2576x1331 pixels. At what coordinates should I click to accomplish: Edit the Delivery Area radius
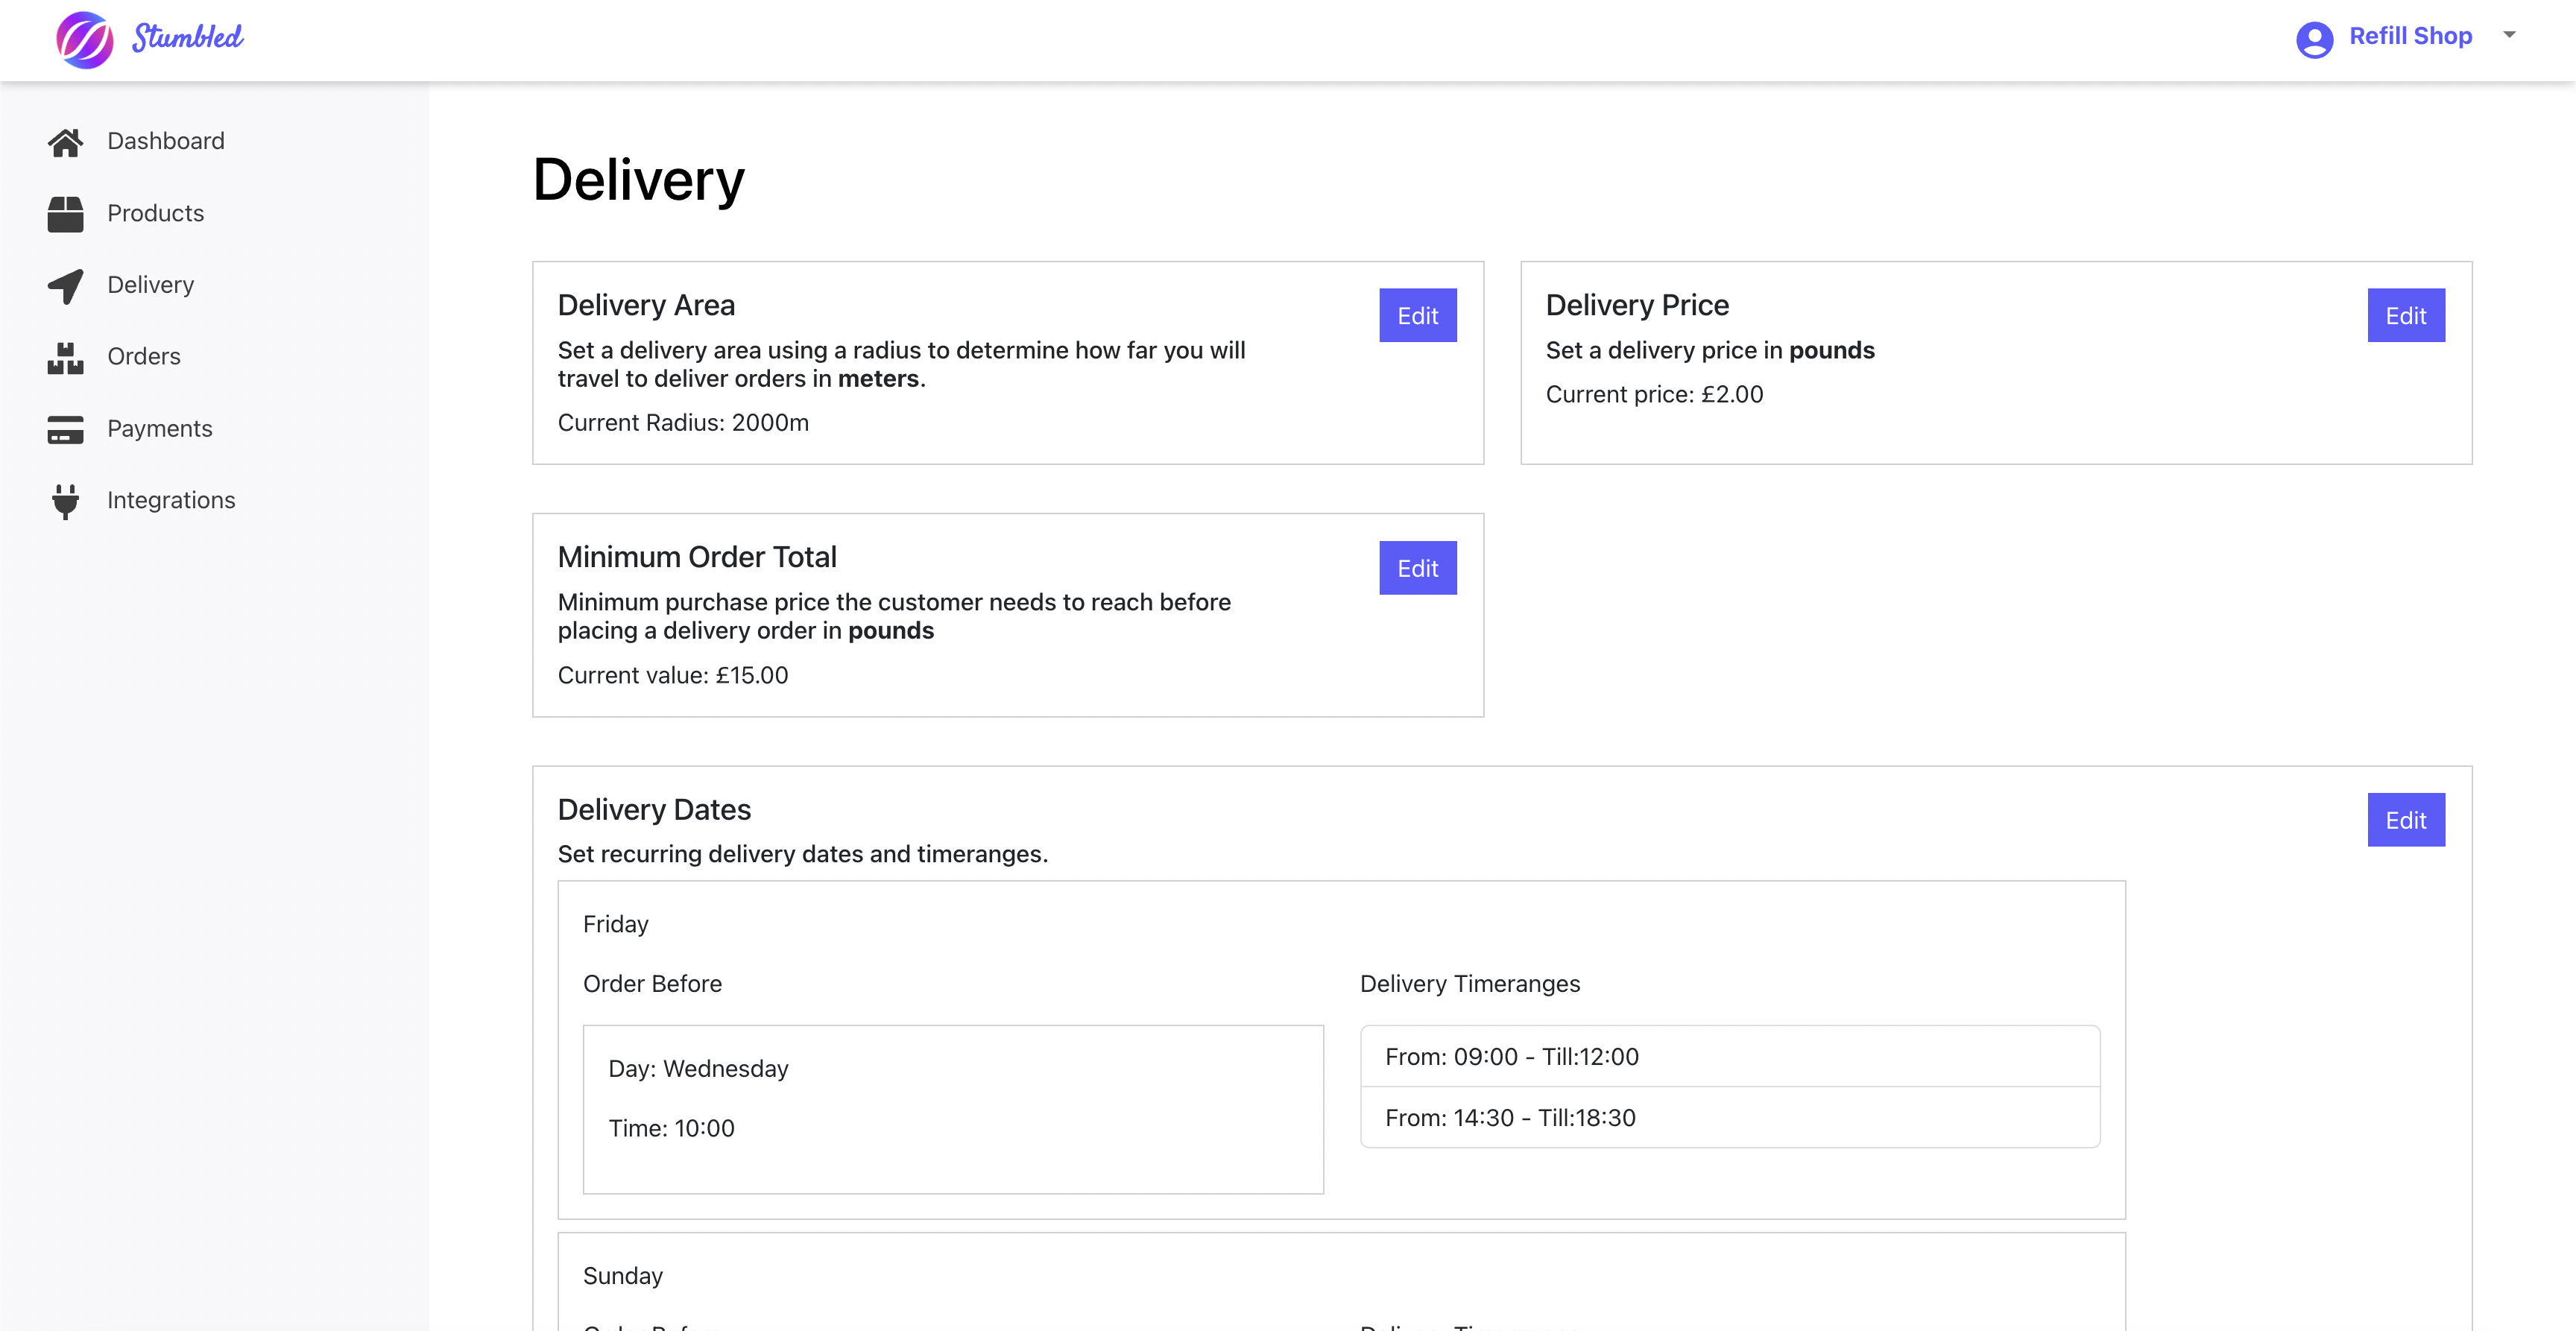tap(1417, 316)
